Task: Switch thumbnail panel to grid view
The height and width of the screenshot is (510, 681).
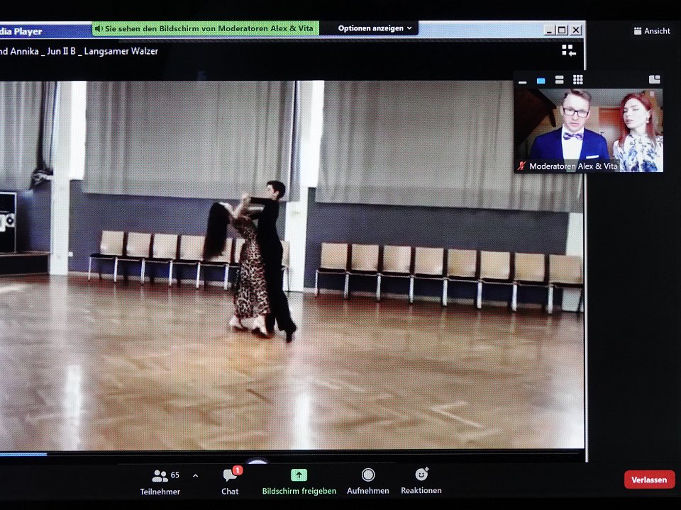Action: click(x=577, y=79)
